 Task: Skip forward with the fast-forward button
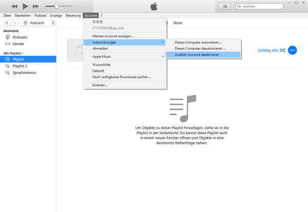35,6
